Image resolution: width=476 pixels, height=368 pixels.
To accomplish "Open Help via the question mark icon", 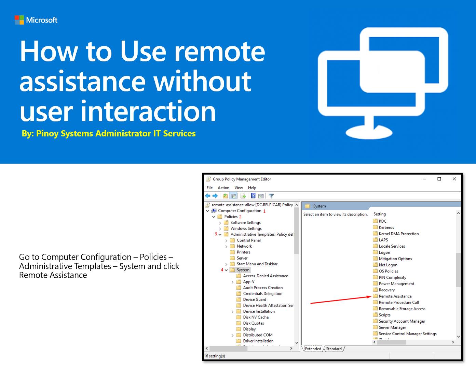I will (253, 196).
